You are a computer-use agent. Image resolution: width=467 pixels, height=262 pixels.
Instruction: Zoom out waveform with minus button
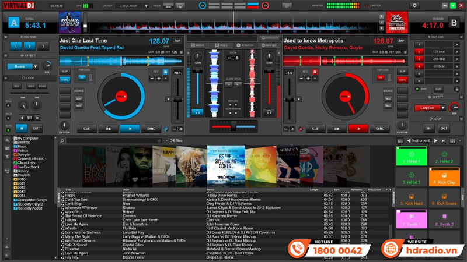tap(229, 58)
